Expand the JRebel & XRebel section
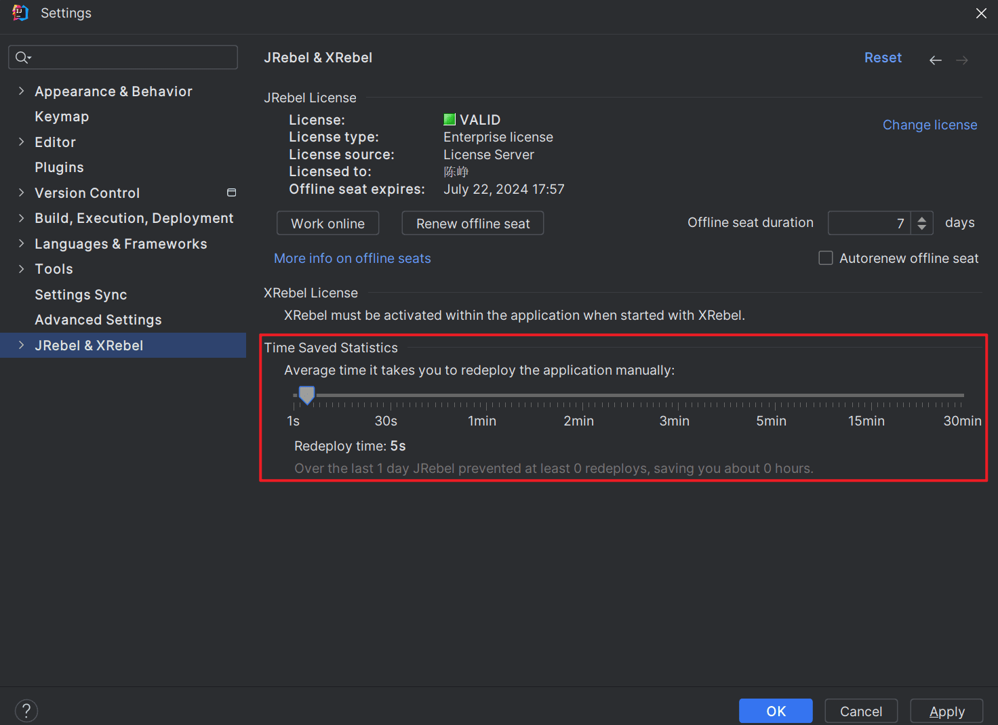The width and height of the screenshot is (998, 725). pos(21,345)
